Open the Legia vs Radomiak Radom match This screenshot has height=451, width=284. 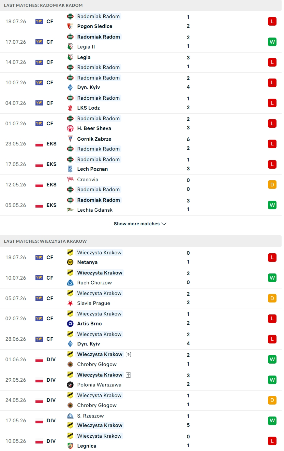141,62
